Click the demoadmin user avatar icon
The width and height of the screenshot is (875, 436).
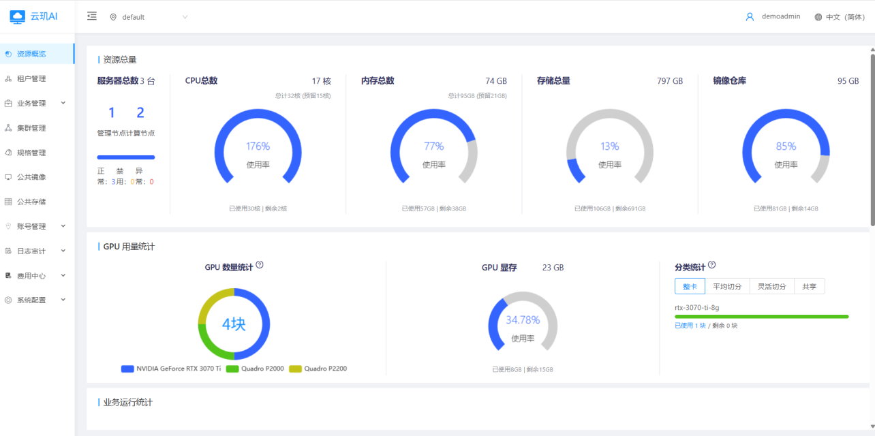[750, 17]
